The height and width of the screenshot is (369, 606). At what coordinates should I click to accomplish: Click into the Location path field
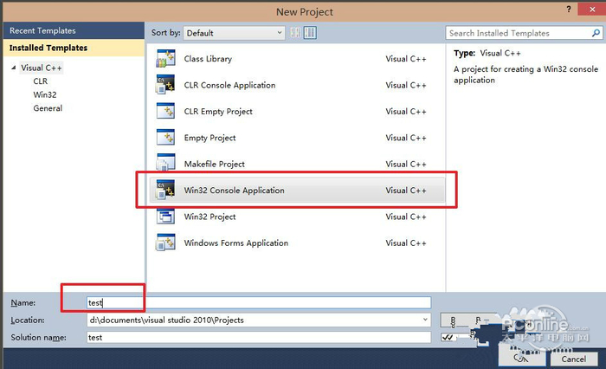(x=259, y=320)
